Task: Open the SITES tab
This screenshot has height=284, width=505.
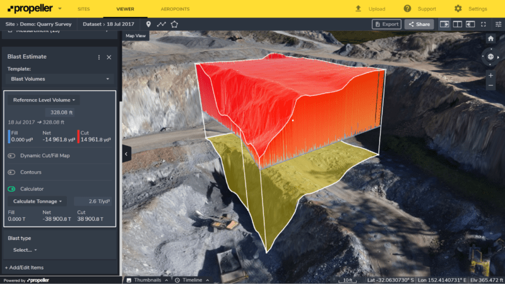Action: tap(84, 9)
